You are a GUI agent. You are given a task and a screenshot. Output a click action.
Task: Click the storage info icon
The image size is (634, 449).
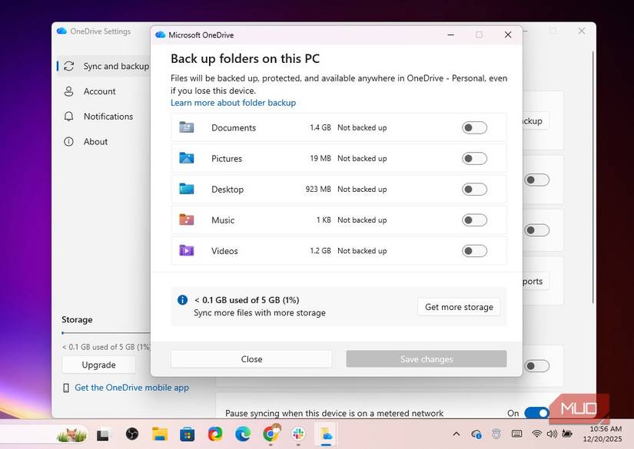(182, 299)
